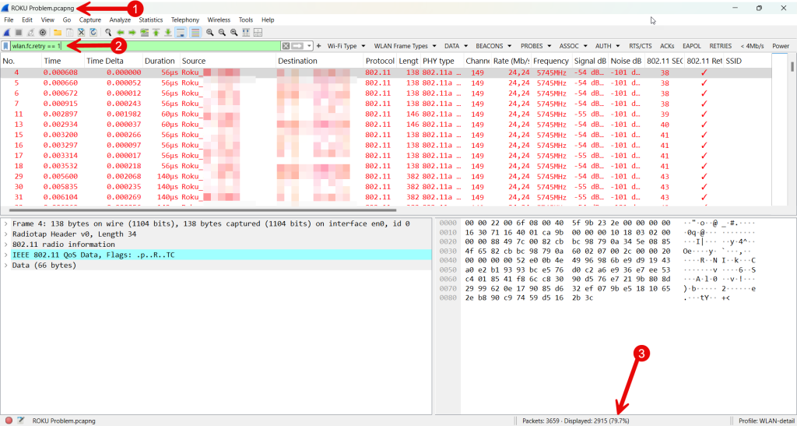Click the capture options gear icon
Viewport: 797px width, 426px height.
pos(43,33)
